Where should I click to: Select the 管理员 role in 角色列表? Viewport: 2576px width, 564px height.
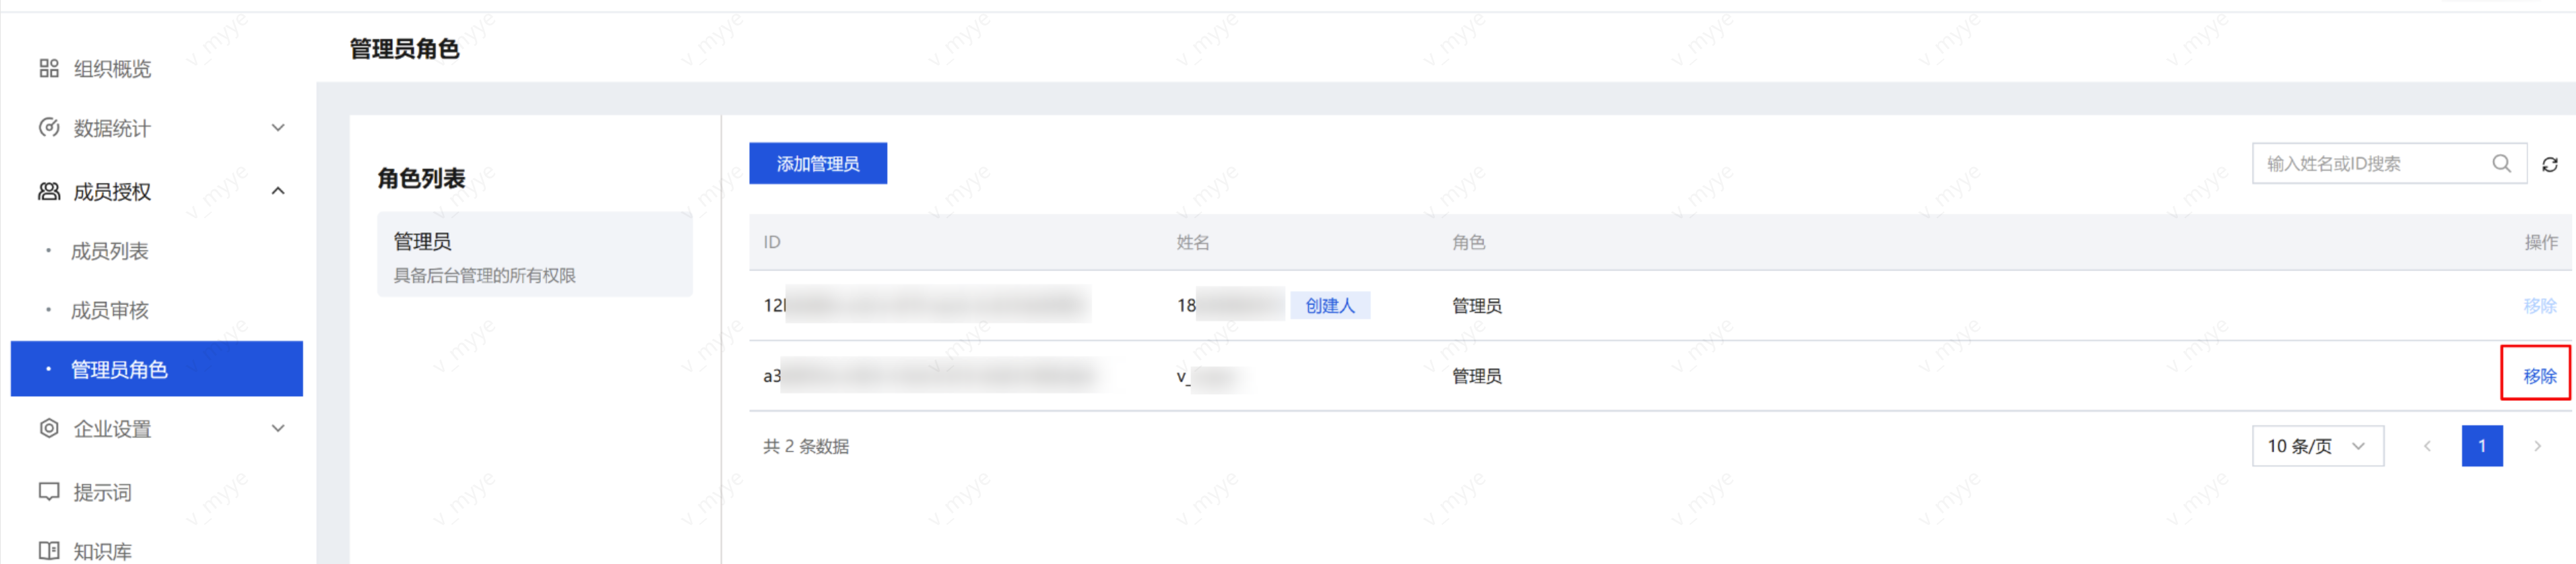click(534, 255)
